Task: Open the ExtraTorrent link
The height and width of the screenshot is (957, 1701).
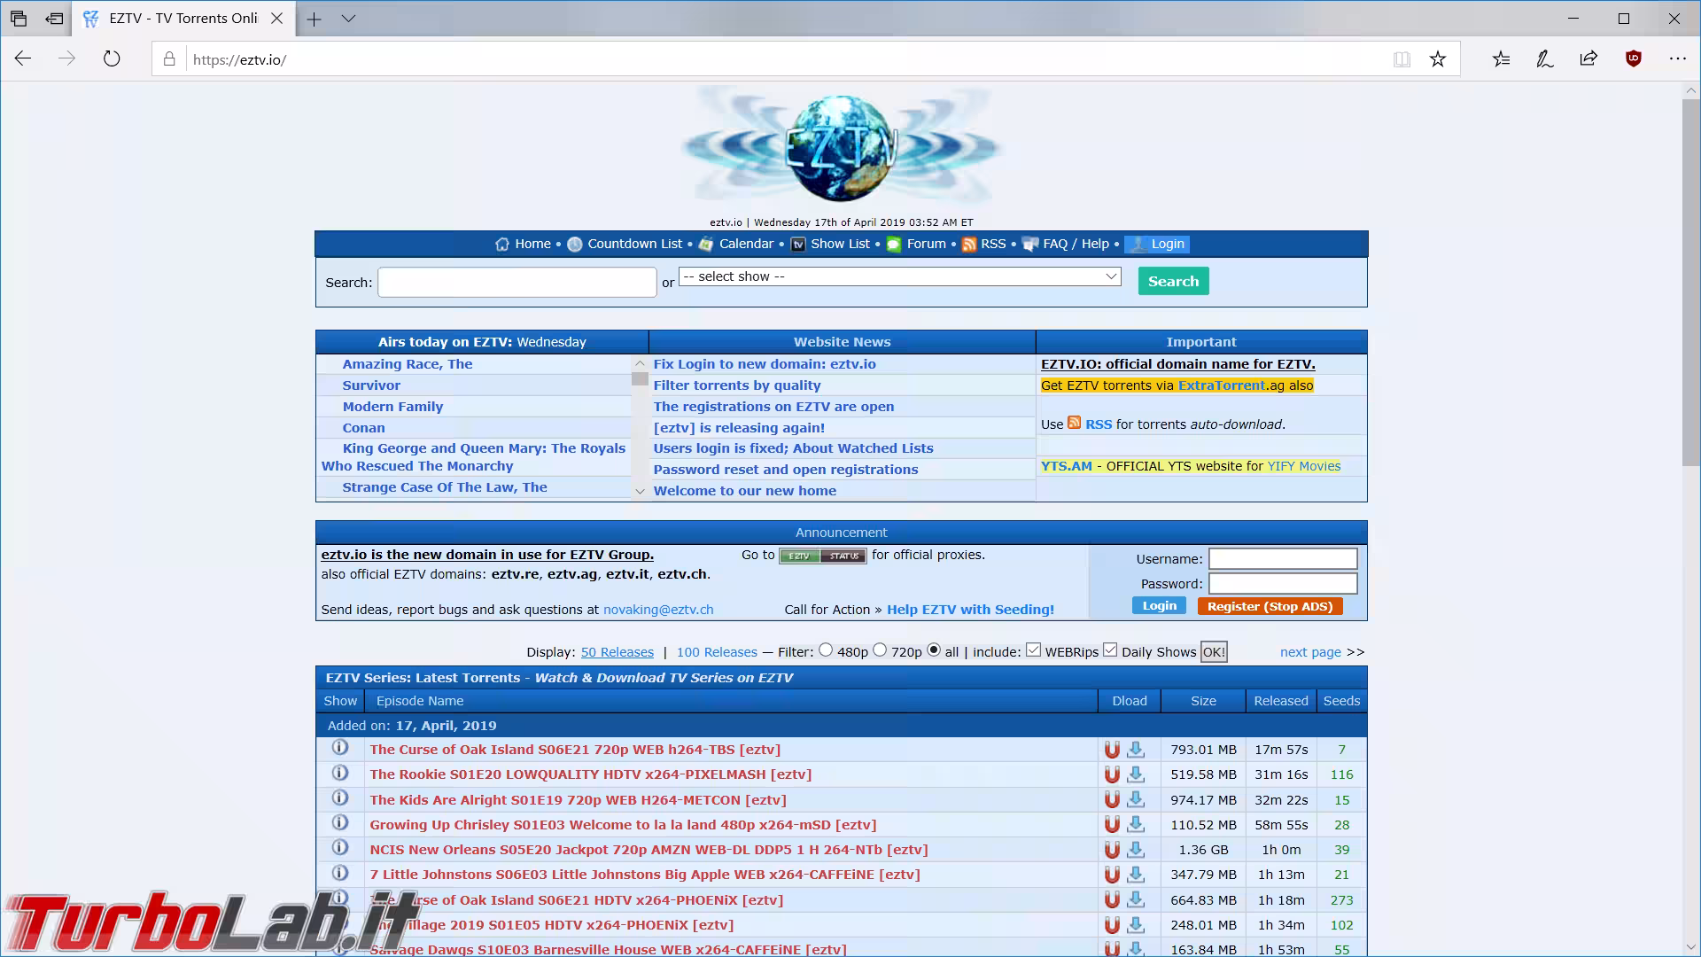Action: coord(1222,385)
